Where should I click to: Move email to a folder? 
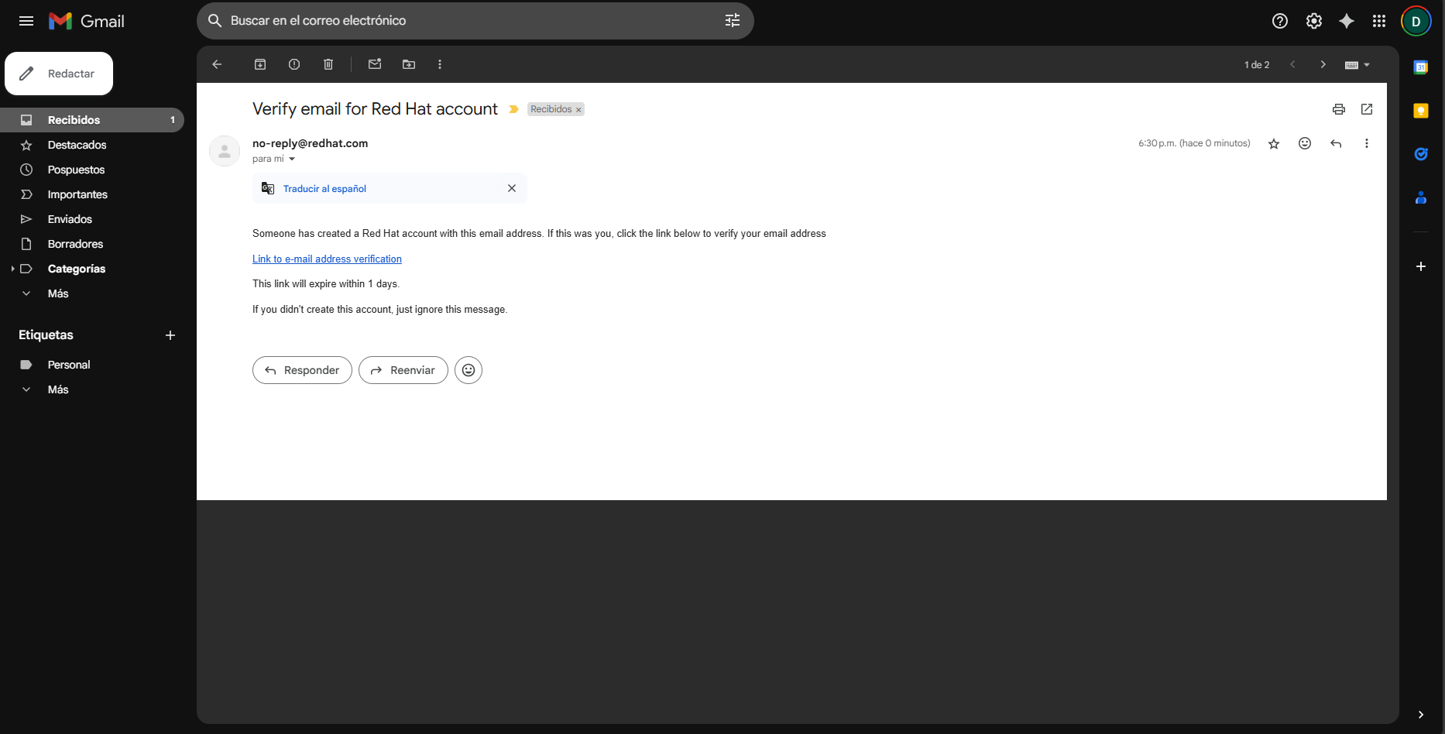409,64
